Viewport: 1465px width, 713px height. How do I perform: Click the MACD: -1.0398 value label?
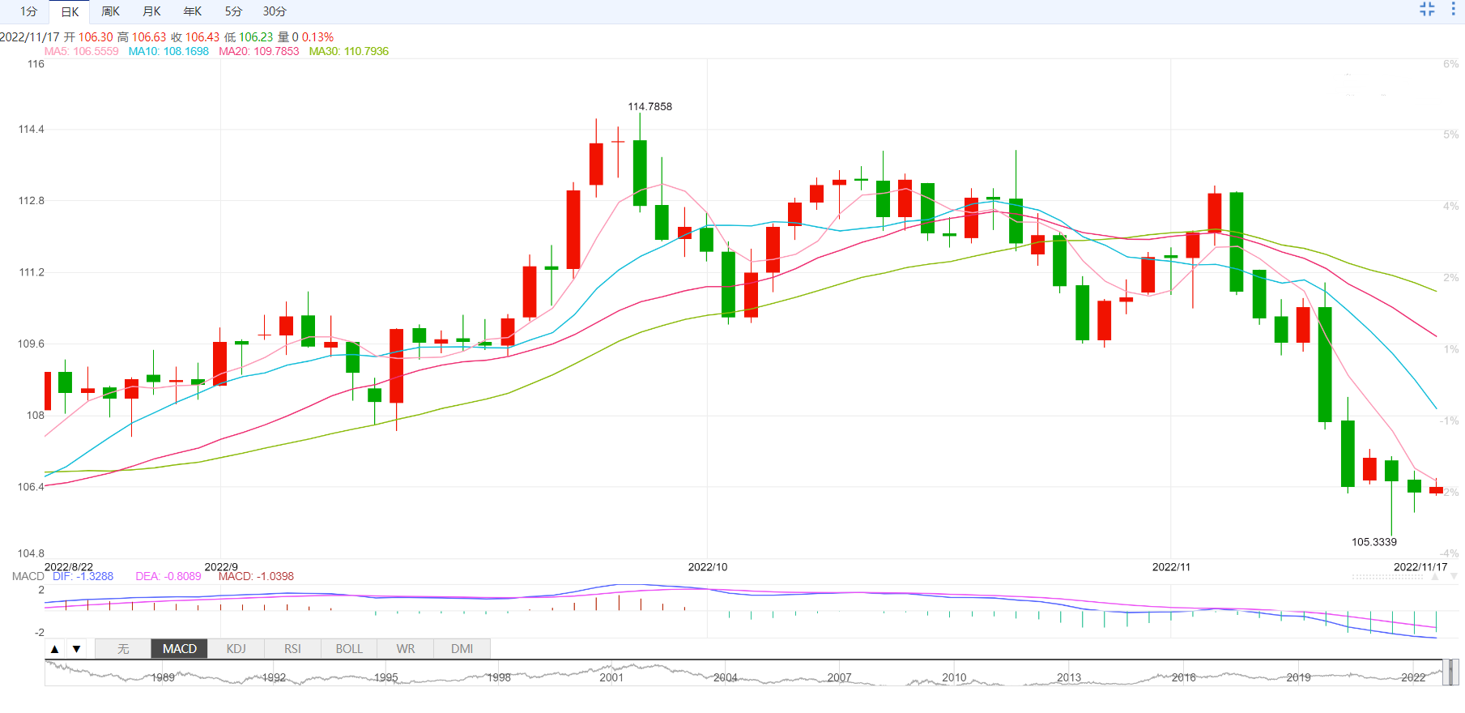(x=256, y=576)
